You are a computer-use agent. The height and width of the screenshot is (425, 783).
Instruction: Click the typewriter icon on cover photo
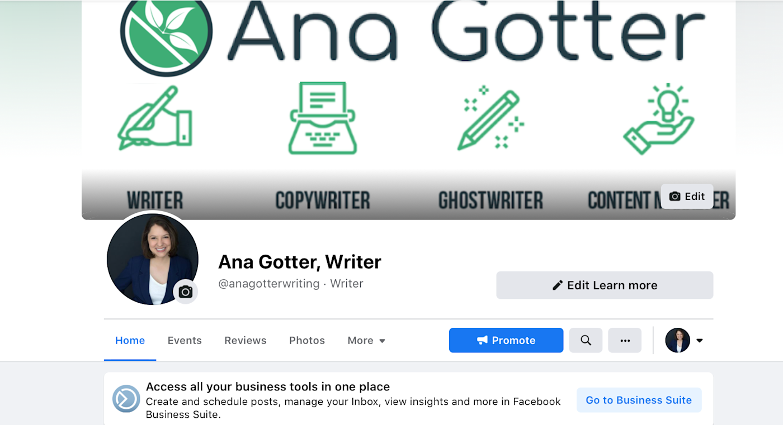(322, 118)
